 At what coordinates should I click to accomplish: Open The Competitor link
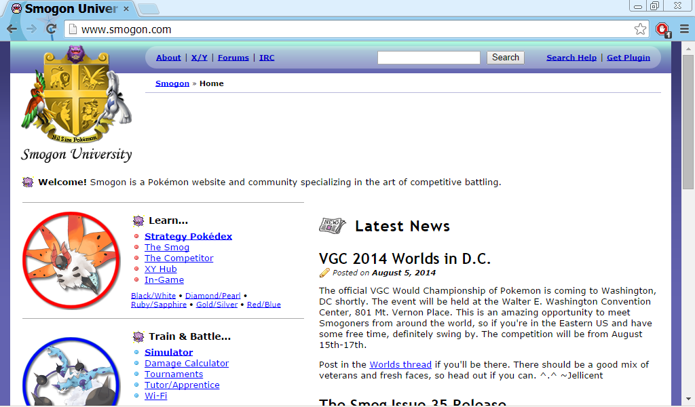tap(179, 258)
